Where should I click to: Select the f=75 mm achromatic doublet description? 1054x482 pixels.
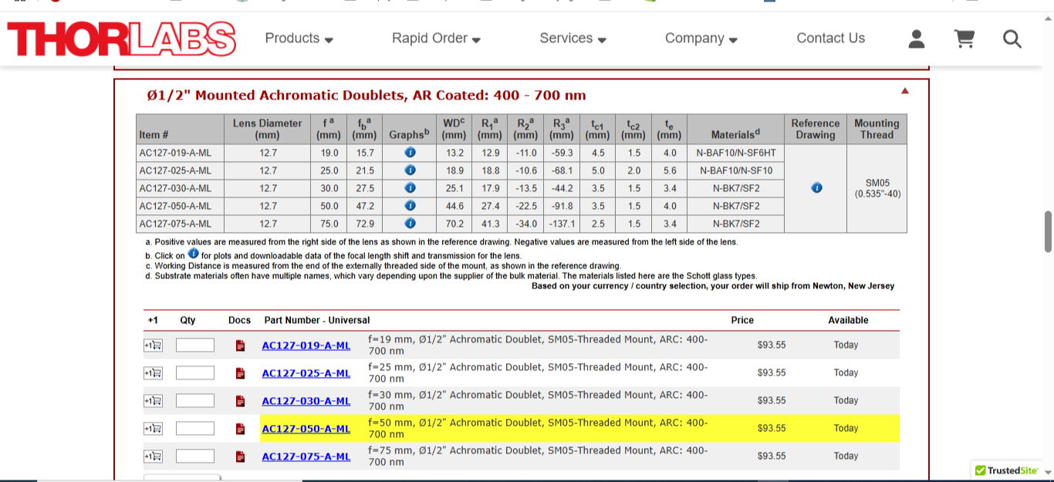coord(538,457)
